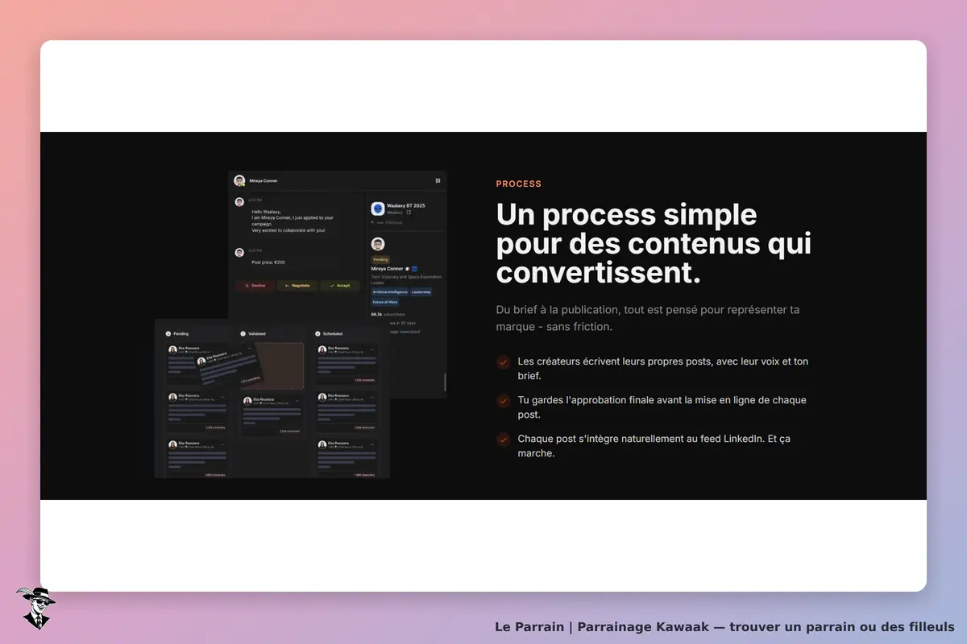Click Mireya Conner's avatar in the chat header
Image resolution: width=967 pixels, height=644 pixels.
point(239,180)
